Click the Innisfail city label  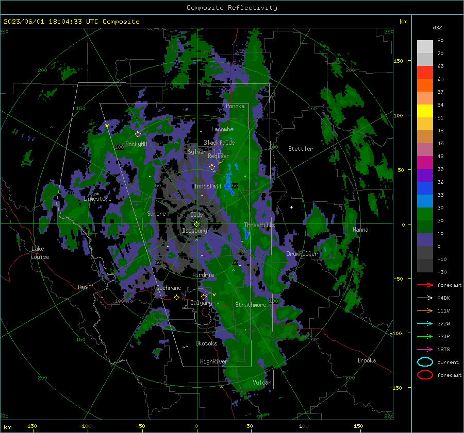[208, 186]
